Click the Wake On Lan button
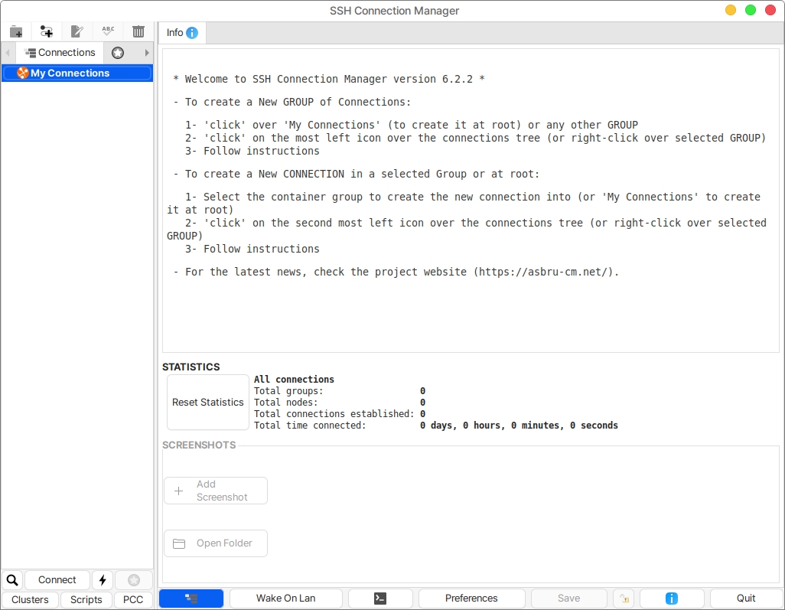Screen dimensions: 785x610 285,599
